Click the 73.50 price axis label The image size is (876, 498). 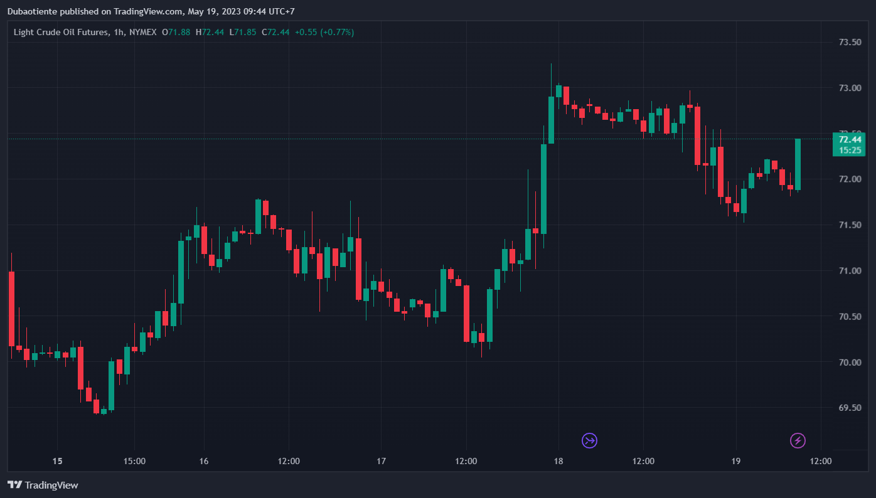tap(850, 42)
